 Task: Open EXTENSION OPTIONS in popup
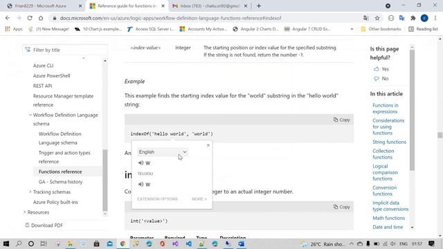157,199
